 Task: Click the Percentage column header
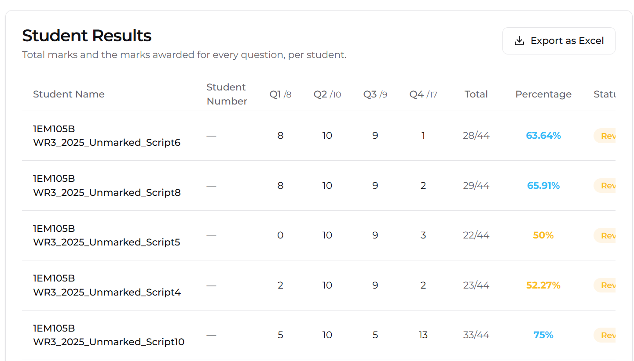point(543,94)
